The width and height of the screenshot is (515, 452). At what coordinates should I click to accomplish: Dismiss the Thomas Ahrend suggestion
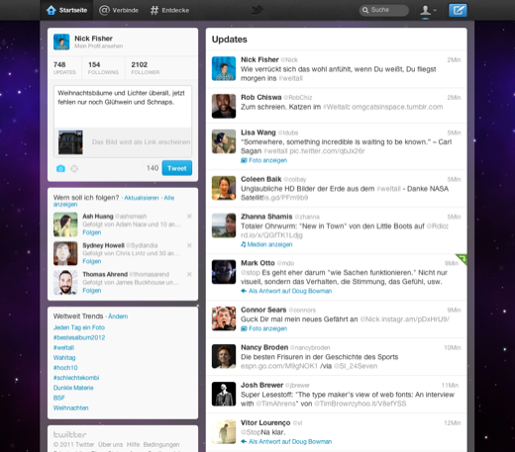click(x=189, y=274)
